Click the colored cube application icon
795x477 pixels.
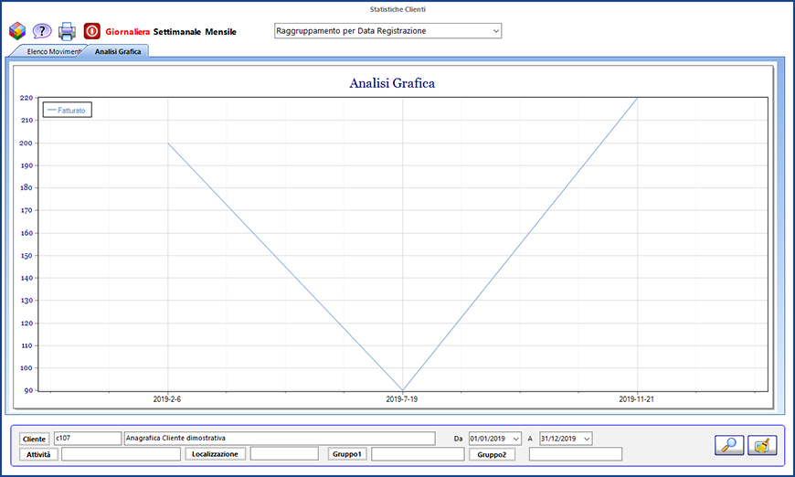[17, 31]
